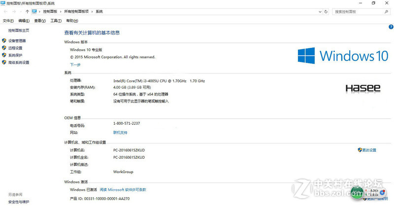The width and height of the screenshot is (394, 210).
Task: Close the system window
Action: pyautogui.click(x=387, y=3)
